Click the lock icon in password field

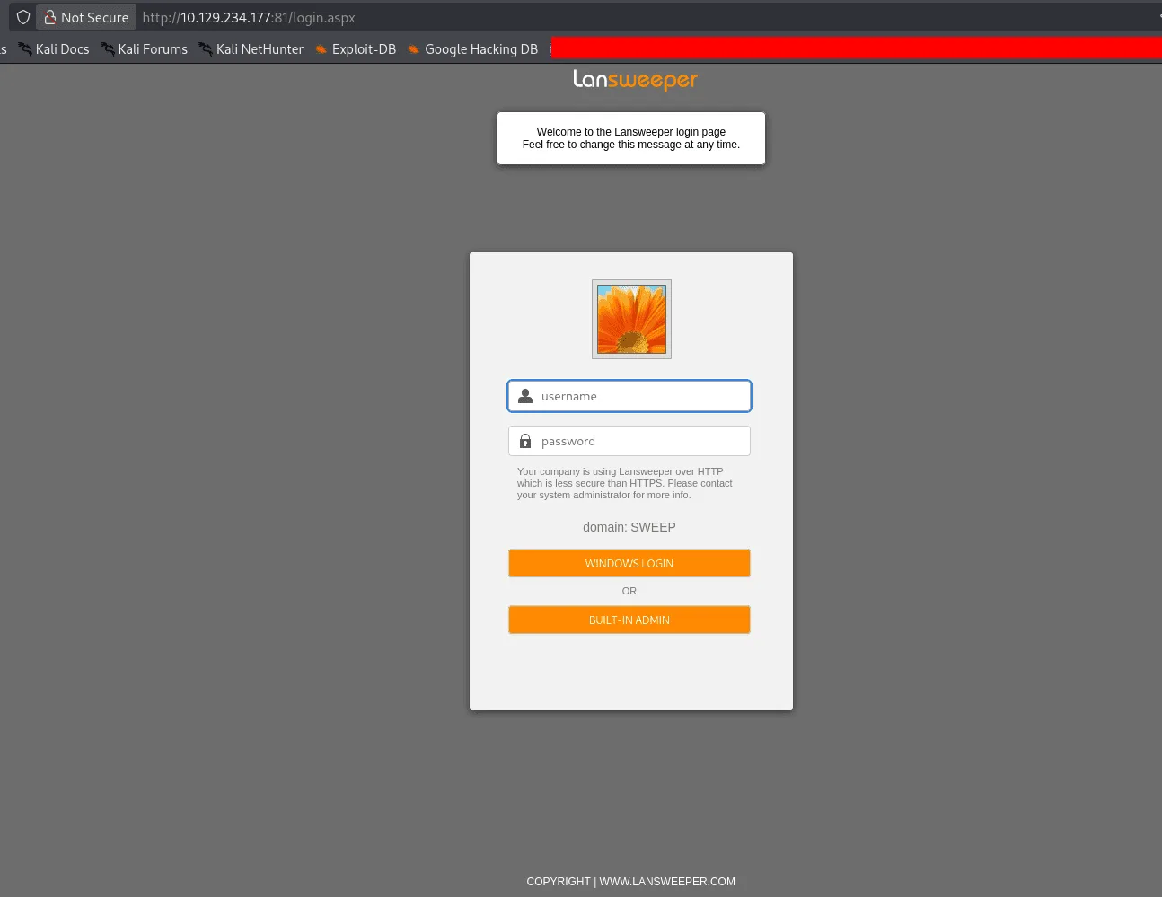525,441
